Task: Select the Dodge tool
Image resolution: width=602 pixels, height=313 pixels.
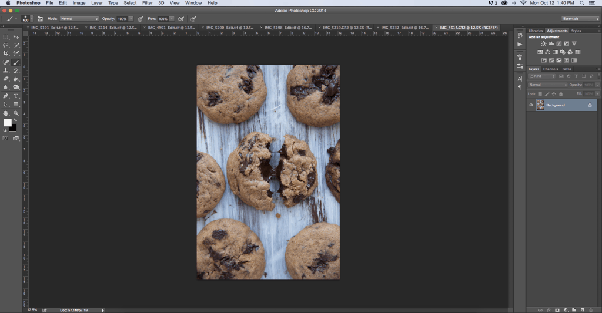Action: tap(16, 87)
